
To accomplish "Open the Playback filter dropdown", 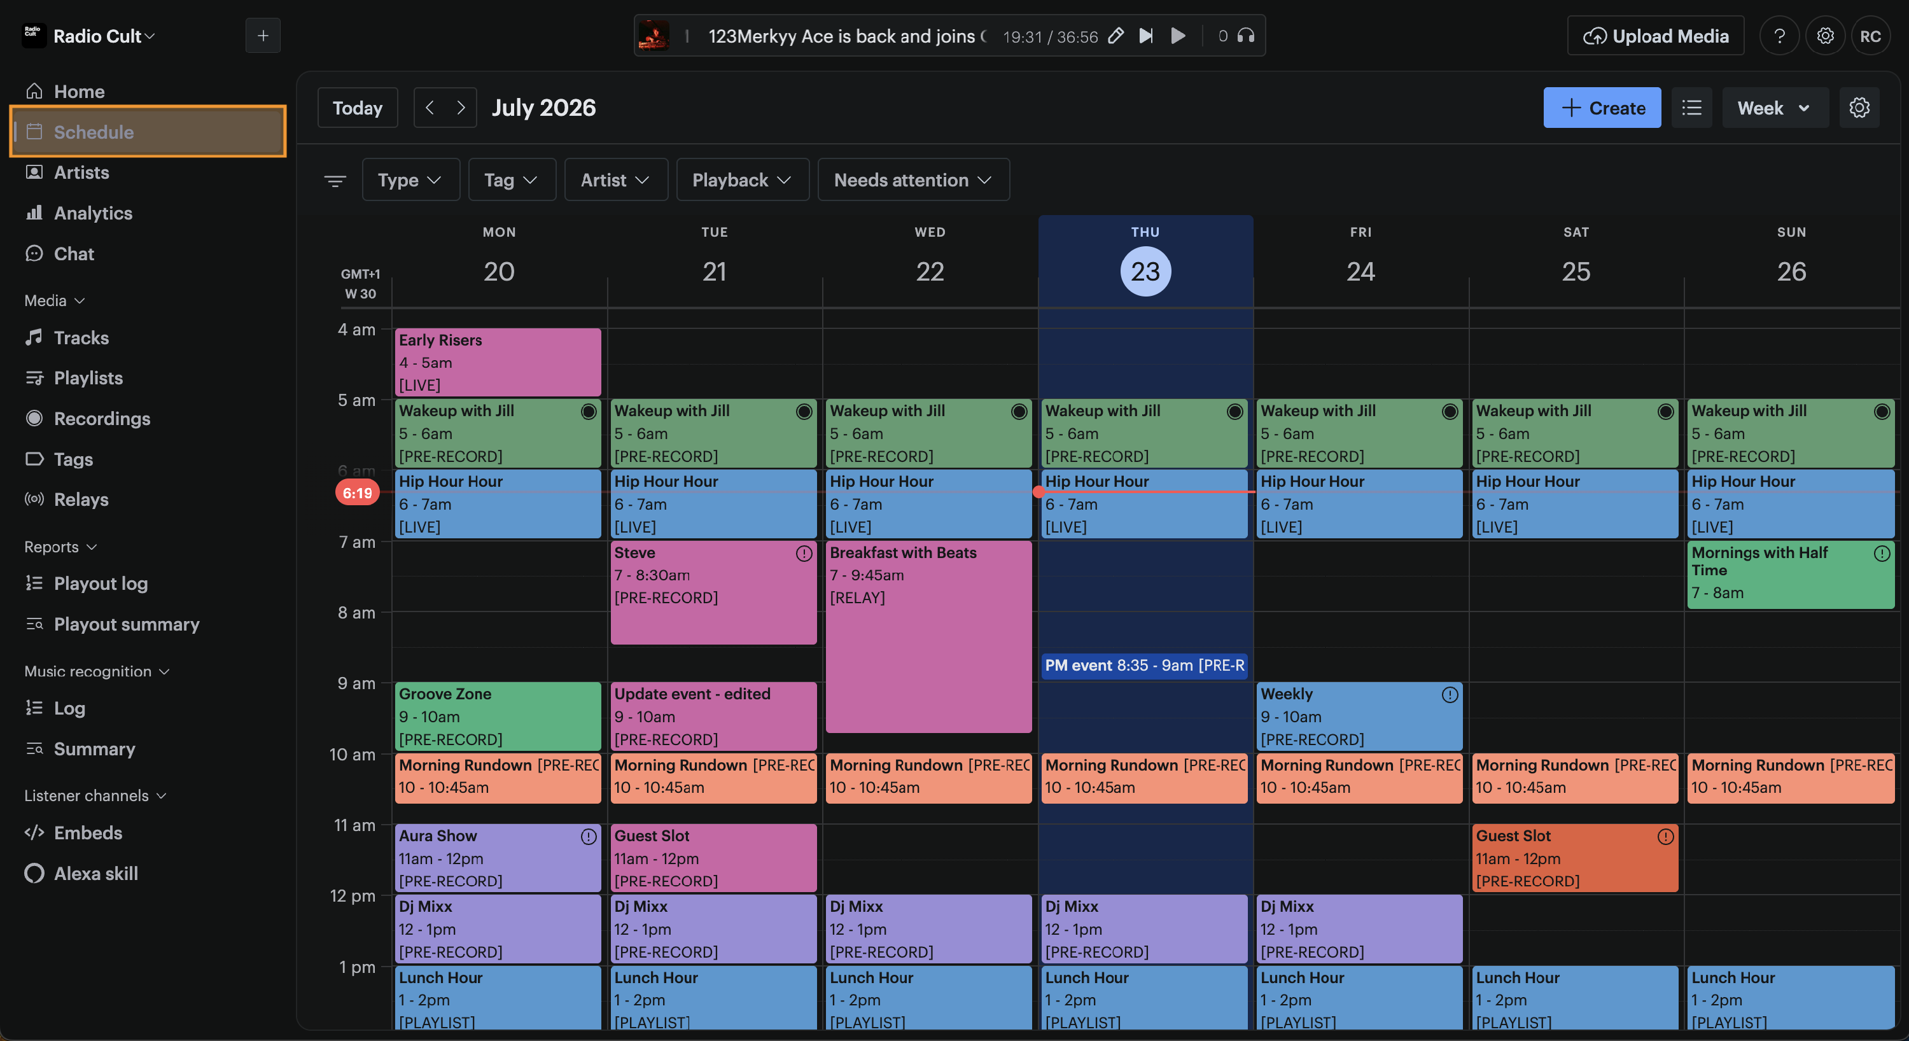I will (742, 179).
